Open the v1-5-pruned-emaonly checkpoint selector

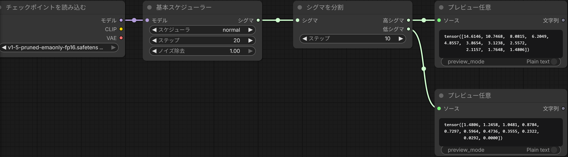click(x=59, y=47)
